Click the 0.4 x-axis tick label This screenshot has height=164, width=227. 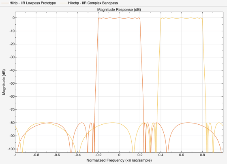point(161,155)
